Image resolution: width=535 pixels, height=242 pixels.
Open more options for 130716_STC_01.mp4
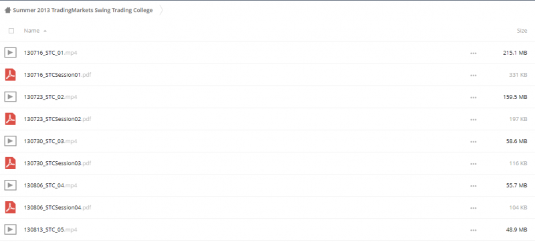(x=473, y=53)
